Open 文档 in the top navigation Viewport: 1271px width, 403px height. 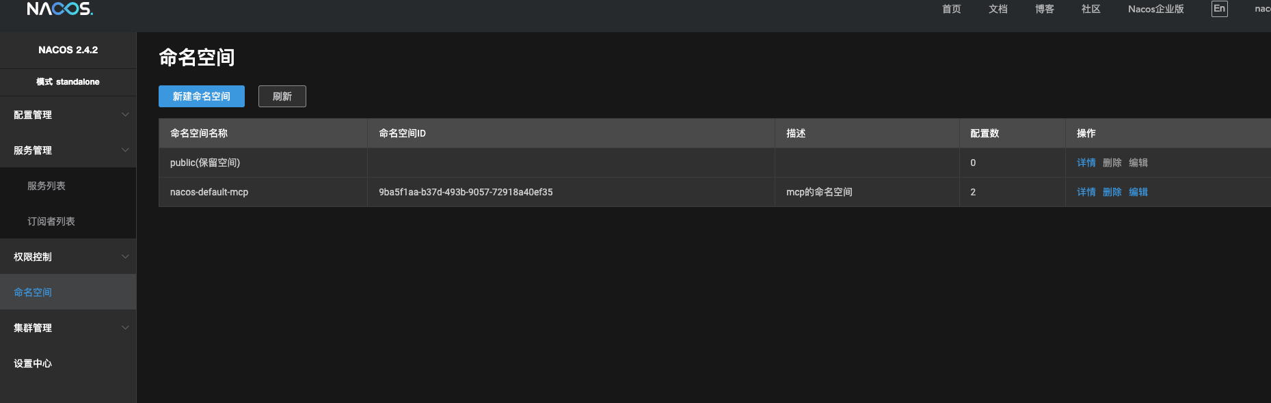(x=998, y=9)
